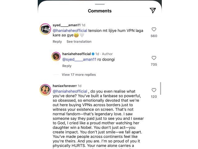Screen dimensions: 198x149
Task: Expand View 17 more replies
Action: coord(79,74)
